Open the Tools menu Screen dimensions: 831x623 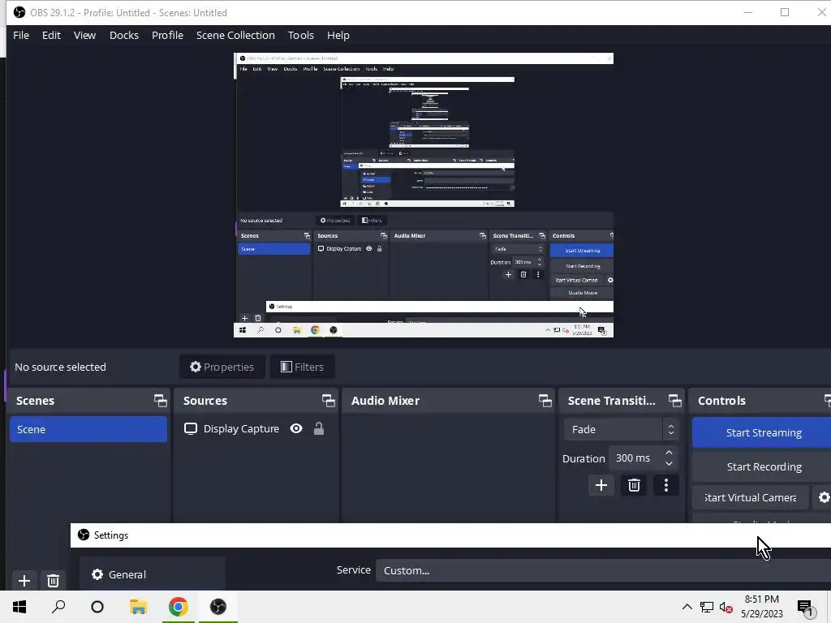(x=300, y=35)
